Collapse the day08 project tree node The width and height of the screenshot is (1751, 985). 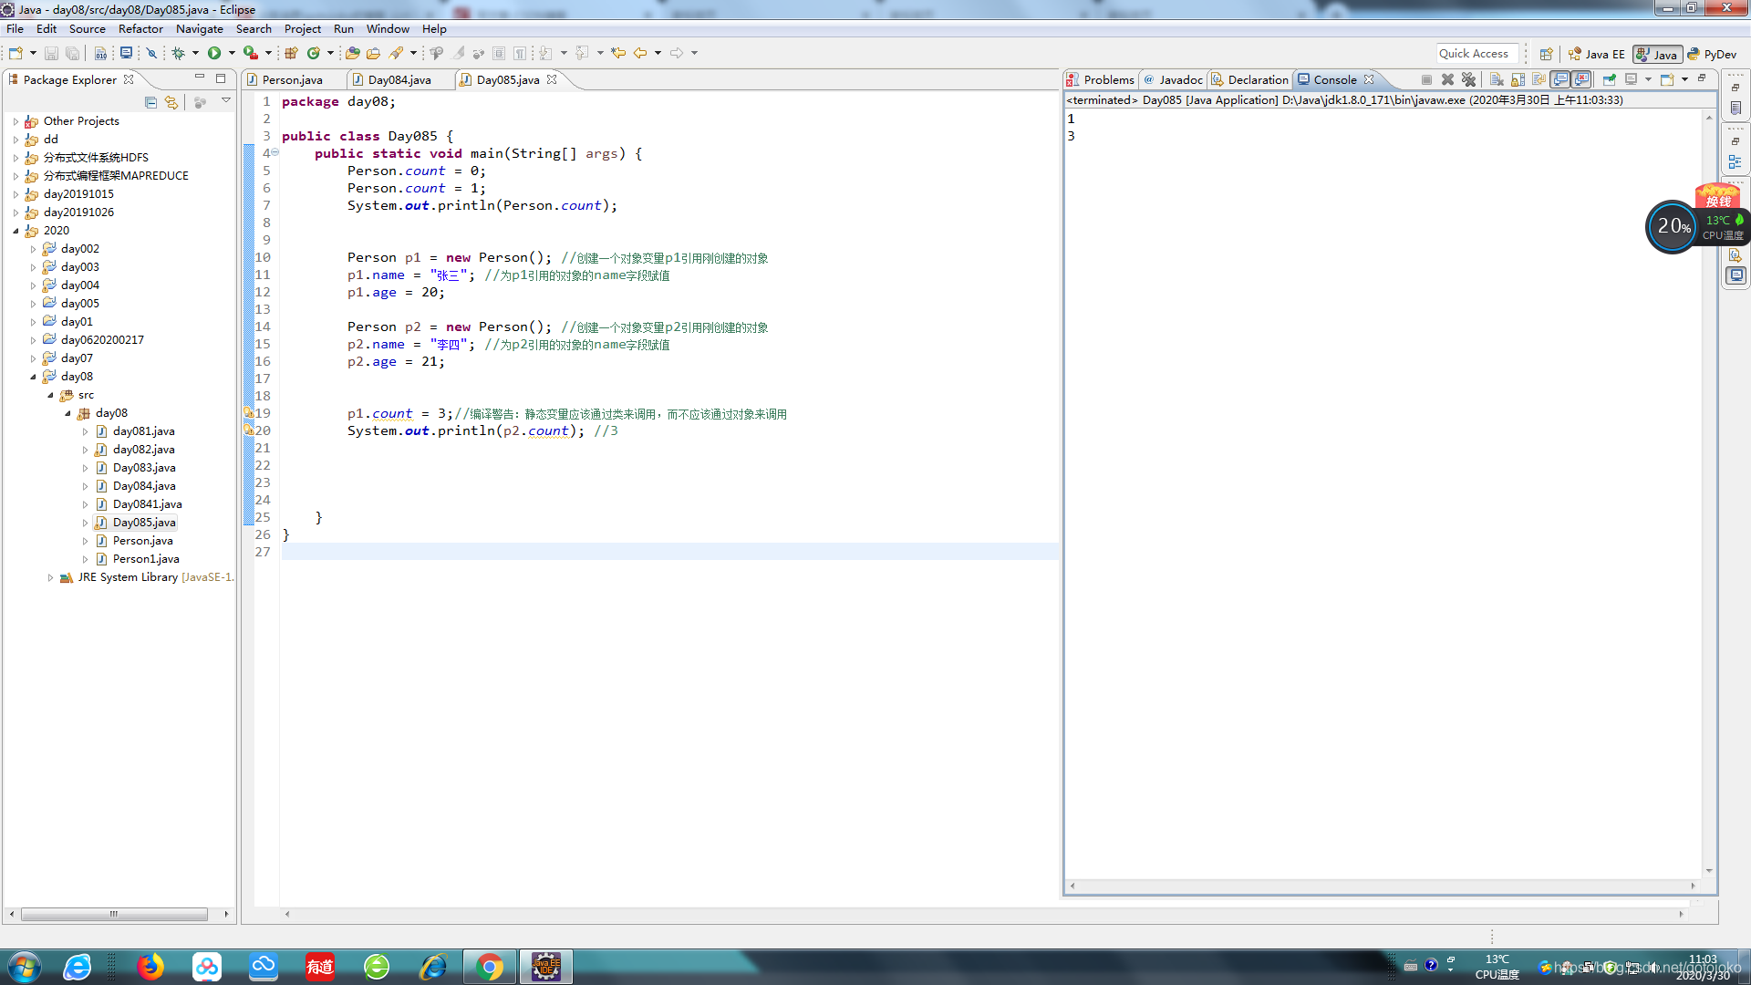pos(34,377)
